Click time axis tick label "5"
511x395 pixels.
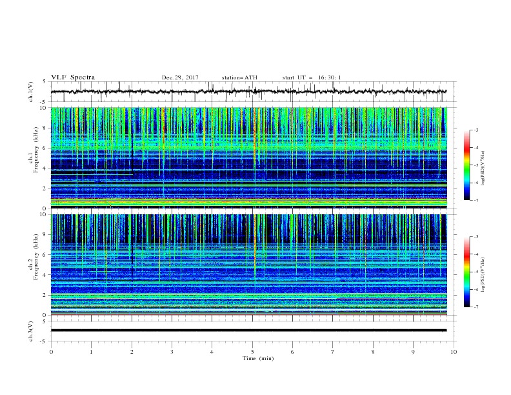252,352
